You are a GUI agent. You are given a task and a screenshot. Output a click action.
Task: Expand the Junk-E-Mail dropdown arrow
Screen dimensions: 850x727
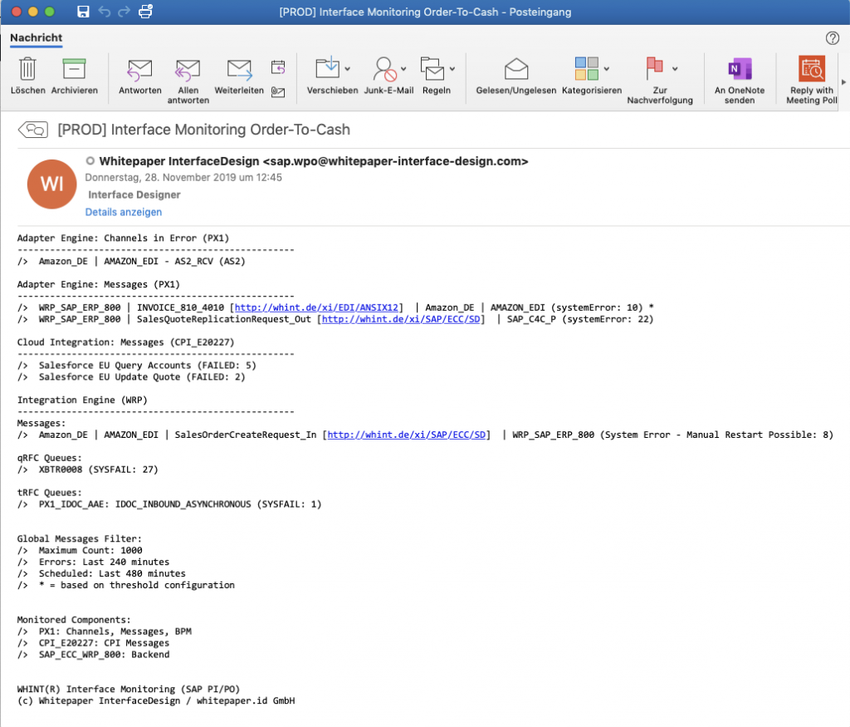(403, 69)
